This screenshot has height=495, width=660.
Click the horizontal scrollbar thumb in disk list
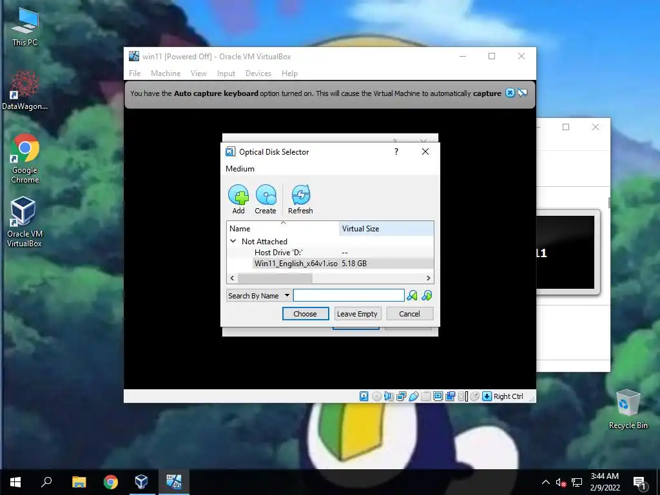[275, 278]
